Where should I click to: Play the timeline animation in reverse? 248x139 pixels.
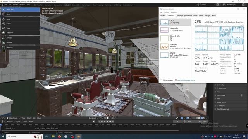click(105, 122)
